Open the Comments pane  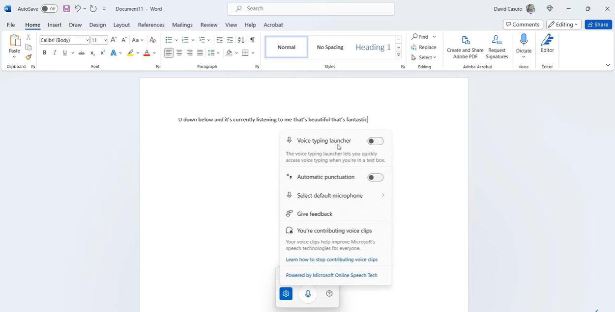click(x=523, y=25)
